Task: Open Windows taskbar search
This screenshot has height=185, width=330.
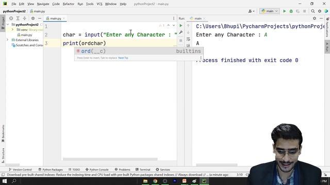Action: tap(14, 181)
